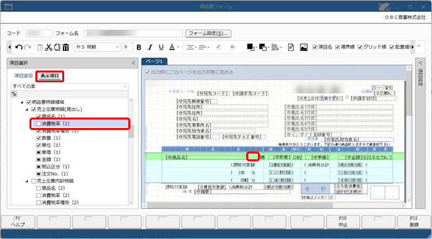Click the align objects icon
Screen dimensions: 432x239
275,47
